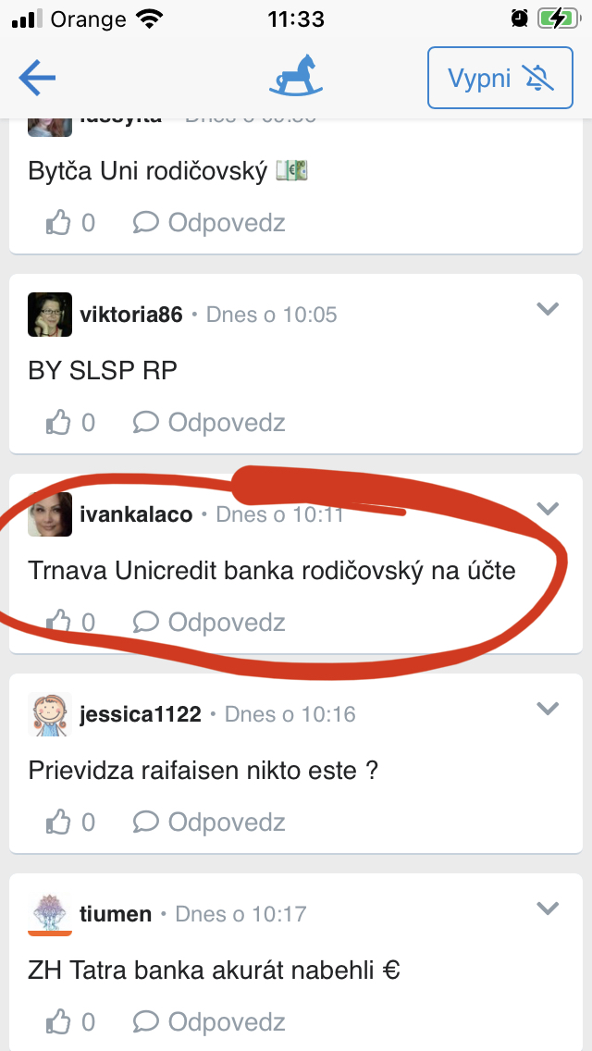Expand options chevron on viktoria86's post
The height and width of the screenshot is (1051, 592).
548,309
